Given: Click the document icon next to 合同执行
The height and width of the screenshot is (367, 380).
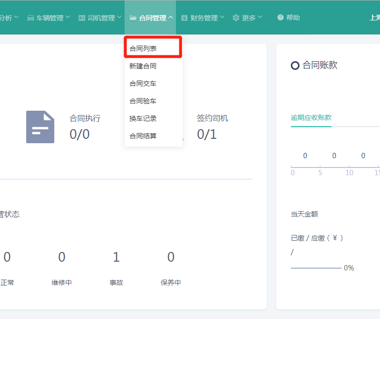Looking at the screenshot, I should [40, 127].
